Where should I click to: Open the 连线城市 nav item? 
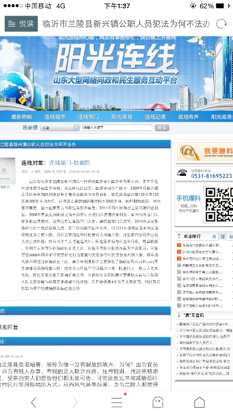tap(55, 117)
